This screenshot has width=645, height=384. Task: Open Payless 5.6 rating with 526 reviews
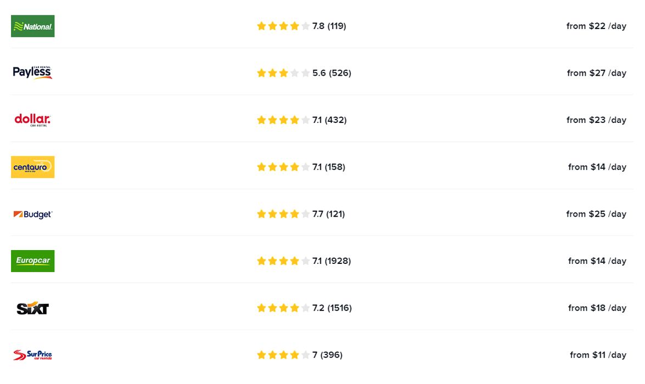click(332, 73)
